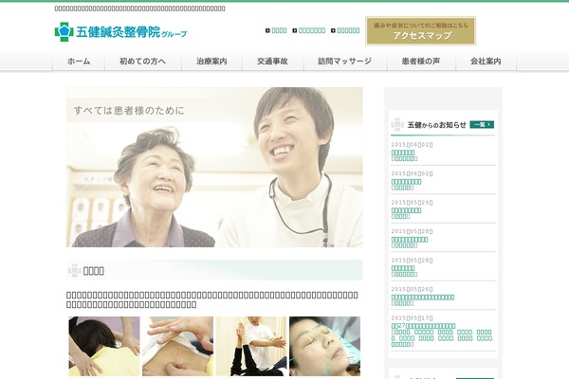Screen dimensions: 569x379
Task: Click the 五健鍼灸整骨院グループ logo text
Action: 132,32
